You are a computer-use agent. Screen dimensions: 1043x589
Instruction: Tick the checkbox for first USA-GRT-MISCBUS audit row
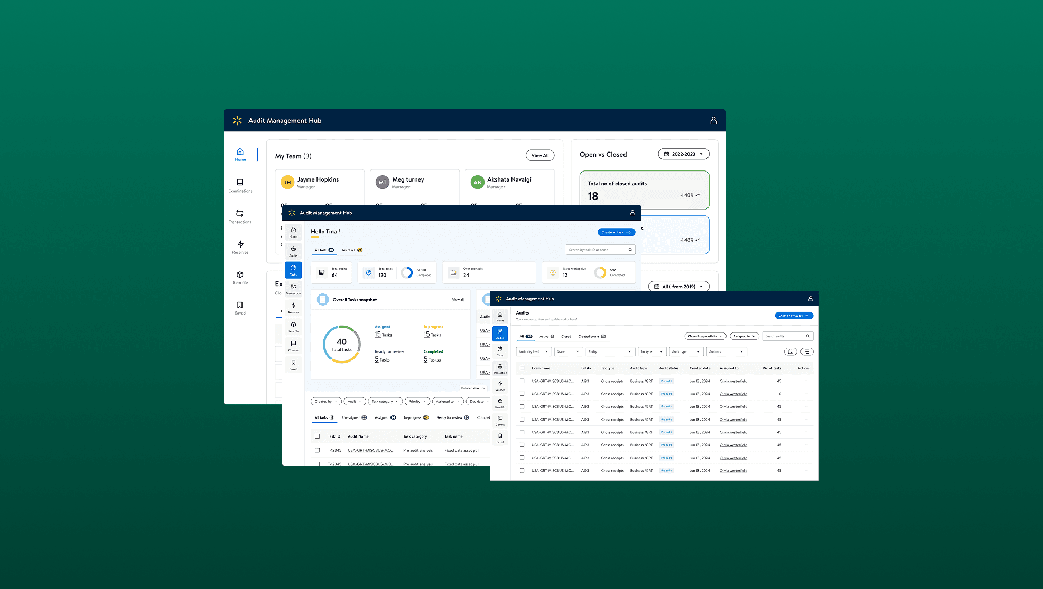click(522, 381)
